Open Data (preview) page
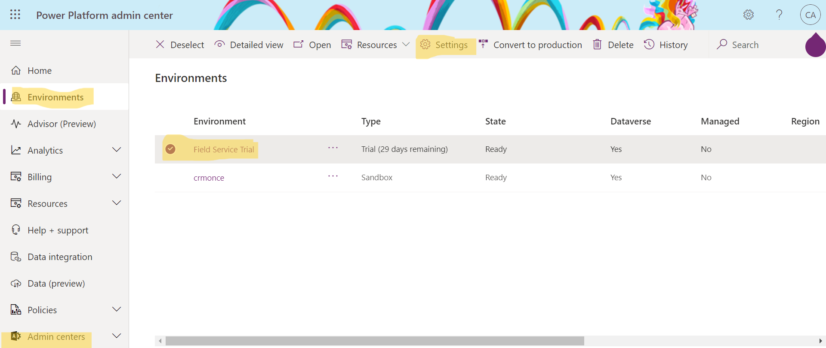This screenshot has width=826, height=348. [56, 284]
